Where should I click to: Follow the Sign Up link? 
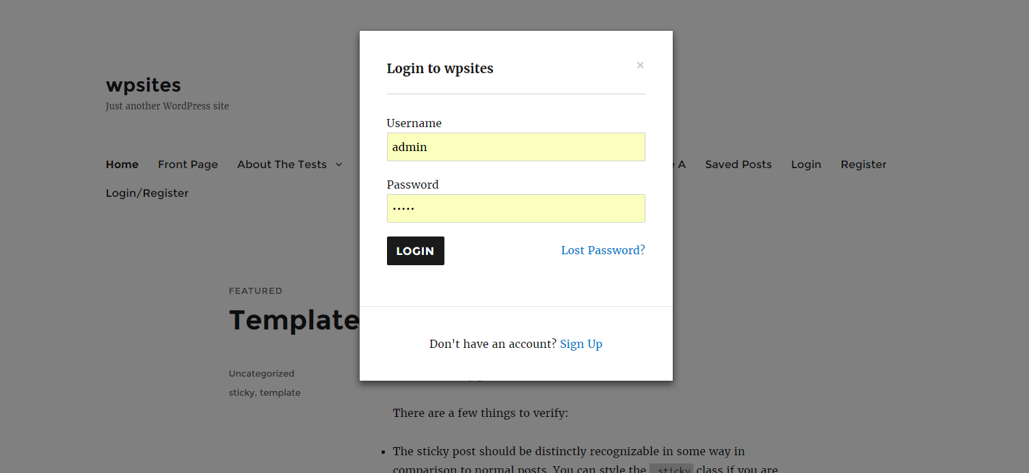click(580, 344)
